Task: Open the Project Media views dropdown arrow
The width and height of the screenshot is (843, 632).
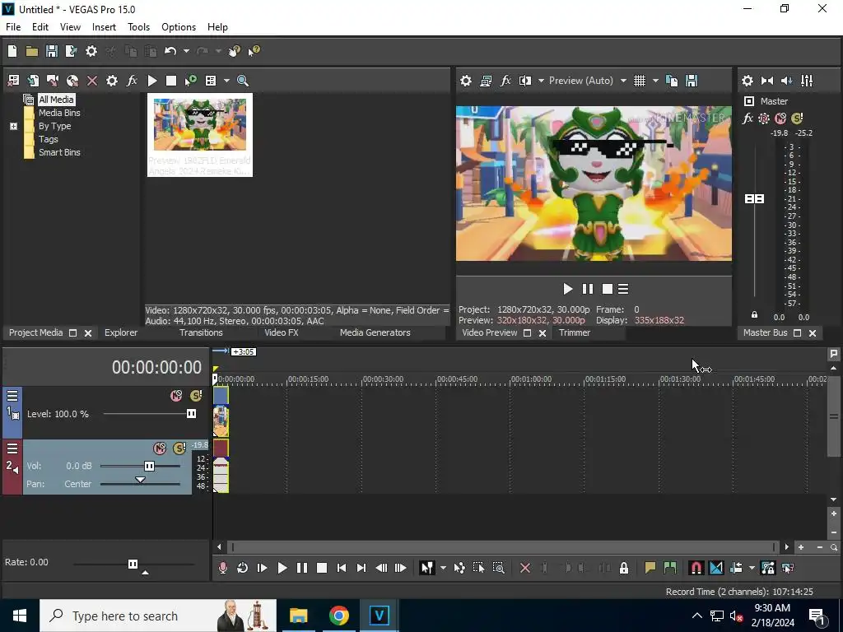Action: [226, 81]
